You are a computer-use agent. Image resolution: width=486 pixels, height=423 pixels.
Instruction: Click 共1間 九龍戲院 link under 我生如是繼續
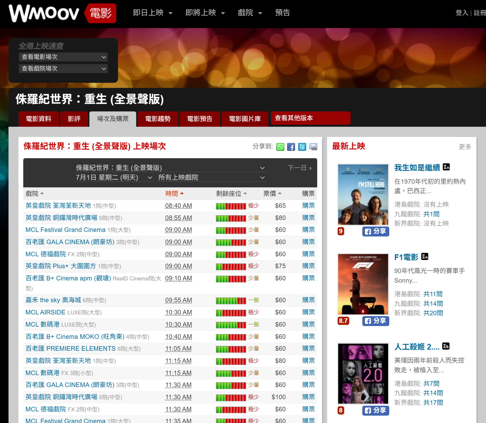[x=431, y=214]
